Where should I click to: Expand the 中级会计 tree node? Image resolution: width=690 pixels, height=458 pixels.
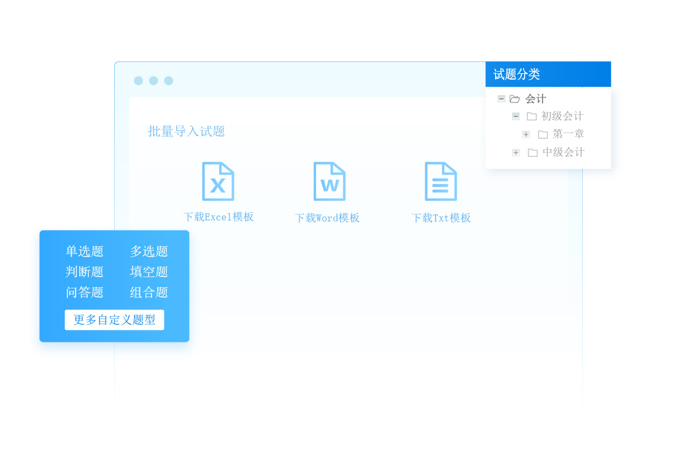tap(516, 152)
